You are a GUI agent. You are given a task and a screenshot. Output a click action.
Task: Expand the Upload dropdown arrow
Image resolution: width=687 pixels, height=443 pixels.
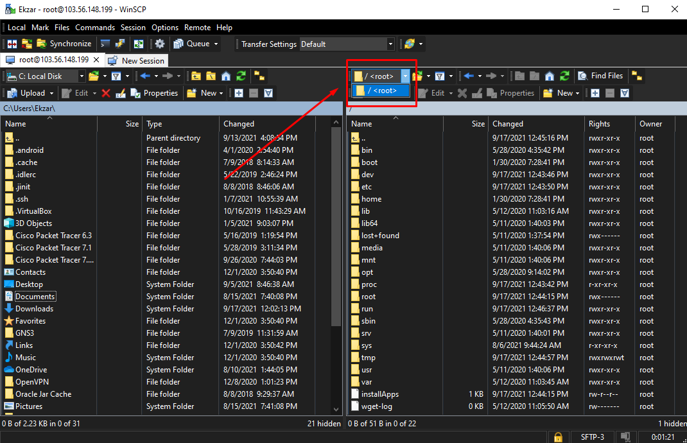click(52, 93)
